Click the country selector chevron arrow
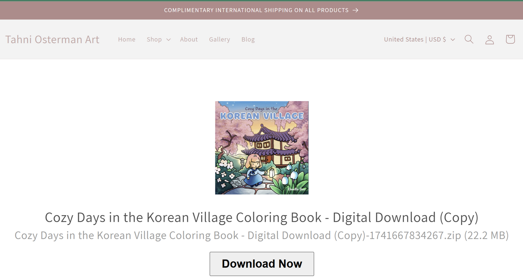523x280 pixels. click(x=452, y=39)
